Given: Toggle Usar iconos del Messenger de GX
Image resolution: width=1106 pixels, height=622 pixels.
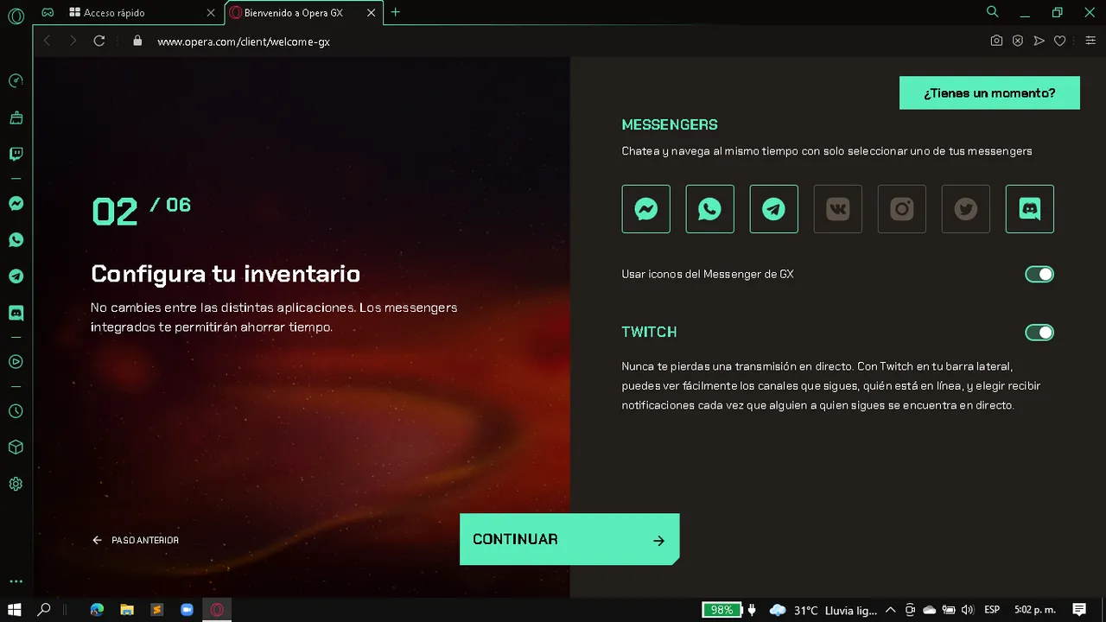Looking at the screenshot, I should pyautogui.click(x=1039, y=274).
